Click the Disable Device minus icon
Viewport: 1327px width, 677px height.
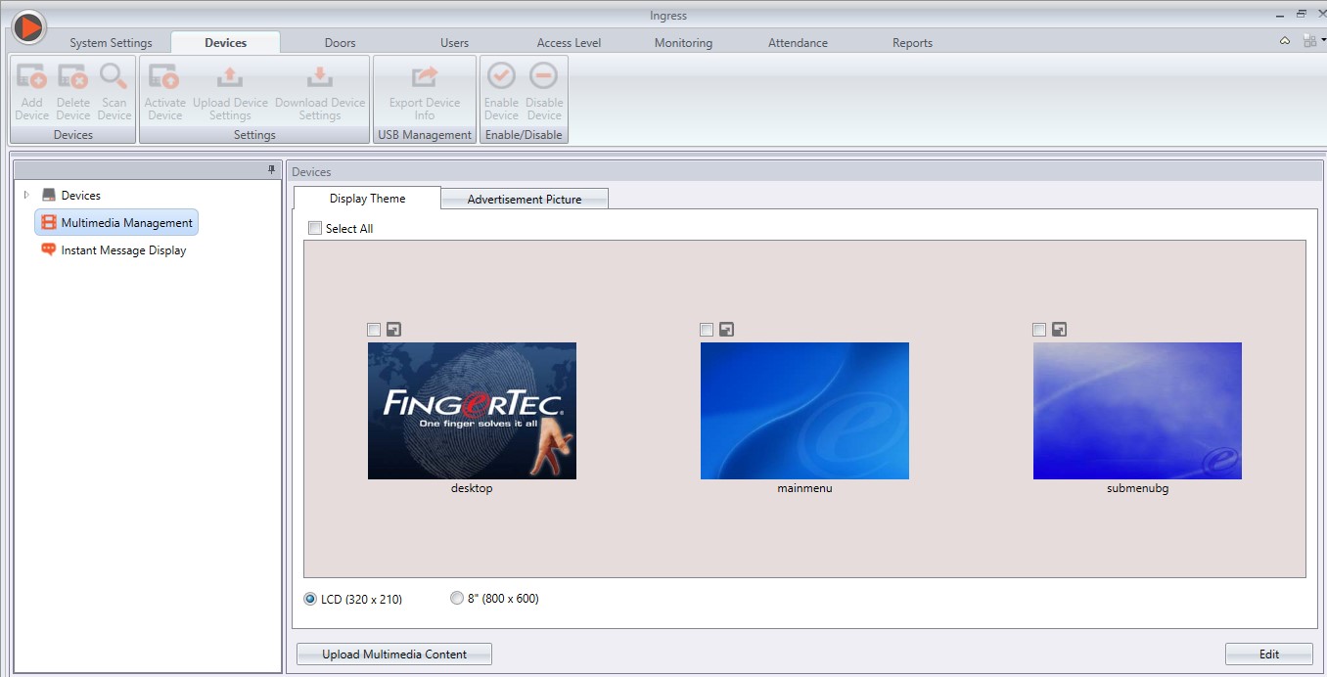543,75
